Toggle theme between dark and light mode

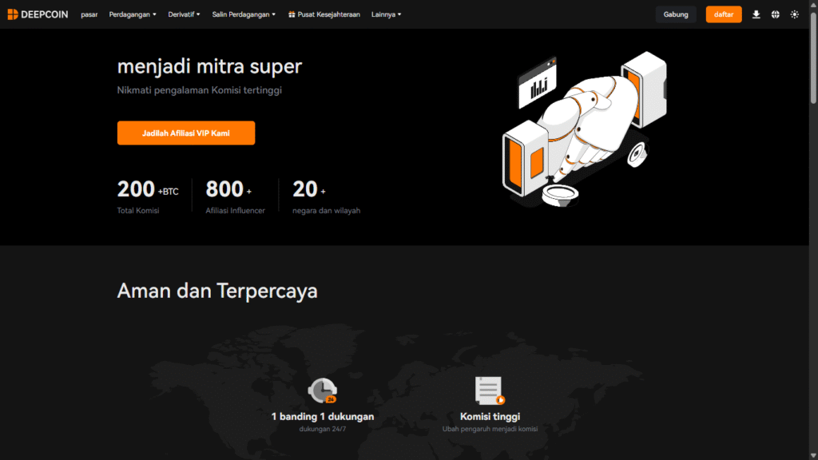point(795,14)
